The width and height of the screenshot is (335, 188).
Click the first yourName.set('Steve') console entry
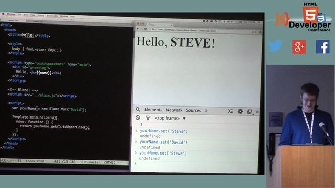(164, 131)
